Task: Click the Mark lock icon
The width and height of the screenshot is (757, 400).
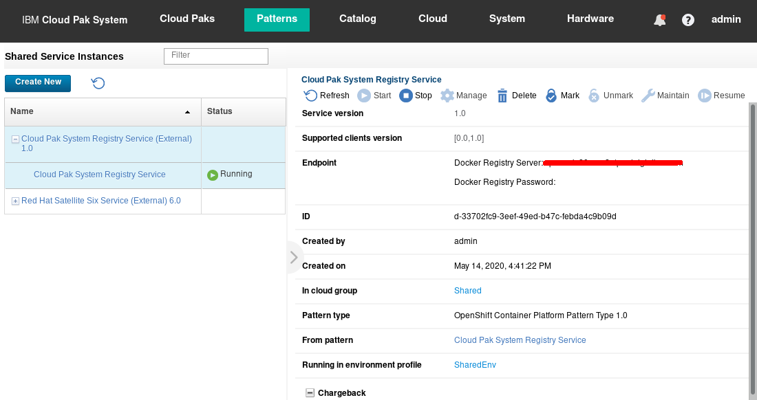Action: click(551, 96)
